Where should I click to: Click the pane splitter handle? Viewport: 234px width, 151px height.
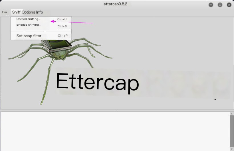pyautogui.click(x=117, y=111)
